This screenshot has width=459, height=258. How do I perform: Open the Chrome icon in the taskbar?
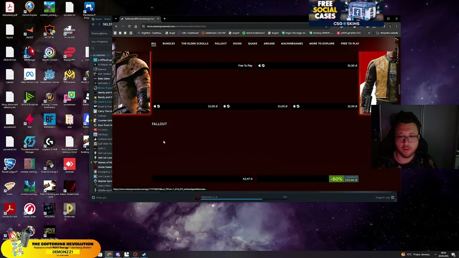pyautogui.click(x=109, y=255)
